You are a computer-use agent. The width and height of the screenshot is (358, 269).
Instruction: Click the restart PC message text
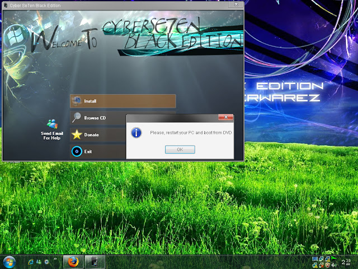pyautogui.click(x=191, y=133)
